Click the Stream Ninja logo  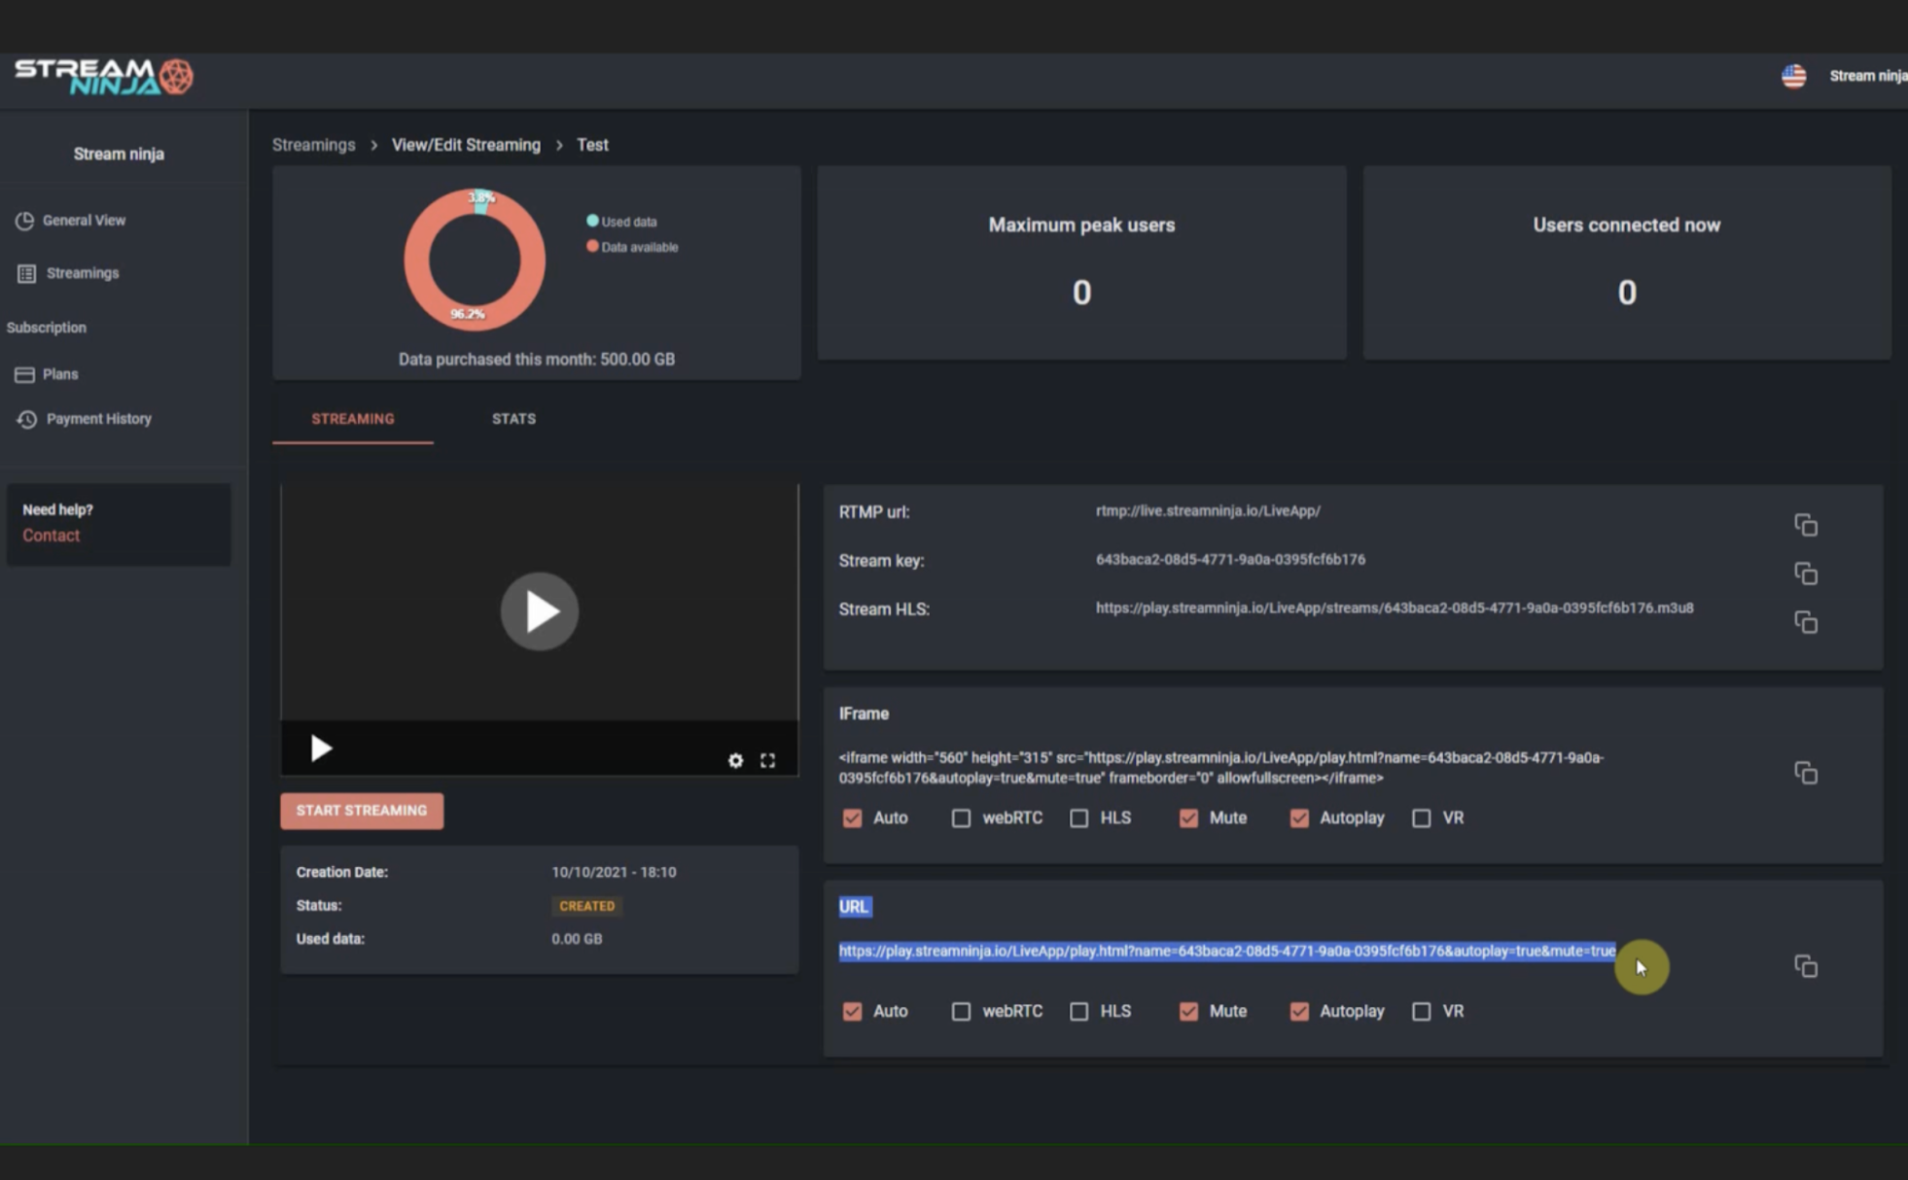coord(104,76)
